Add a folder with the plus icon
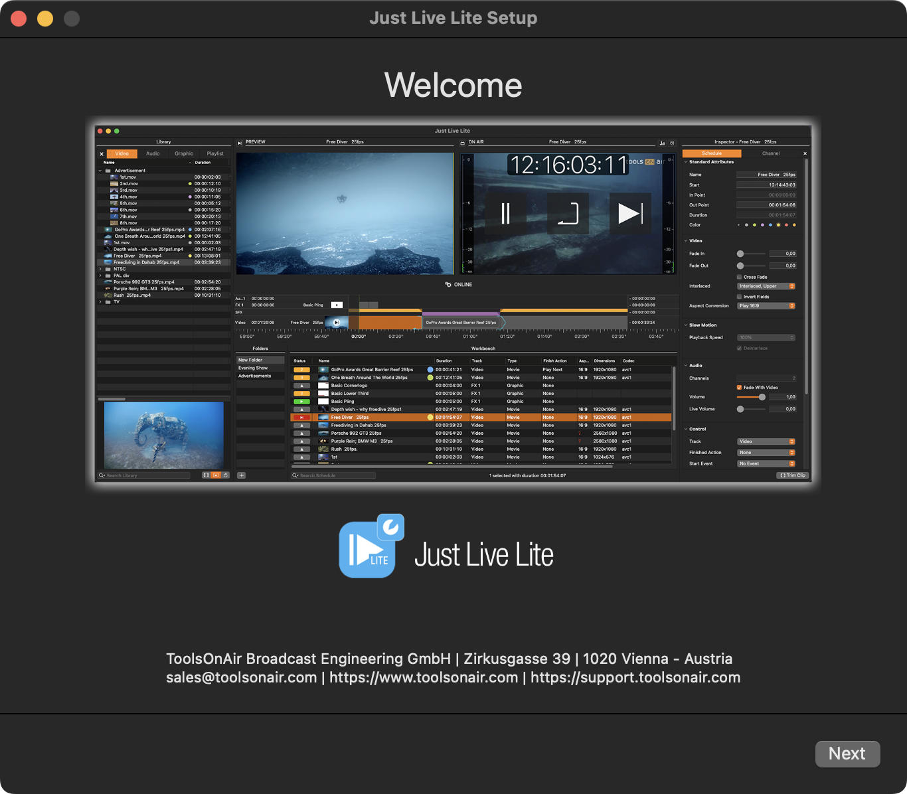This screenshot has width=907, height=794. [242, 475]
